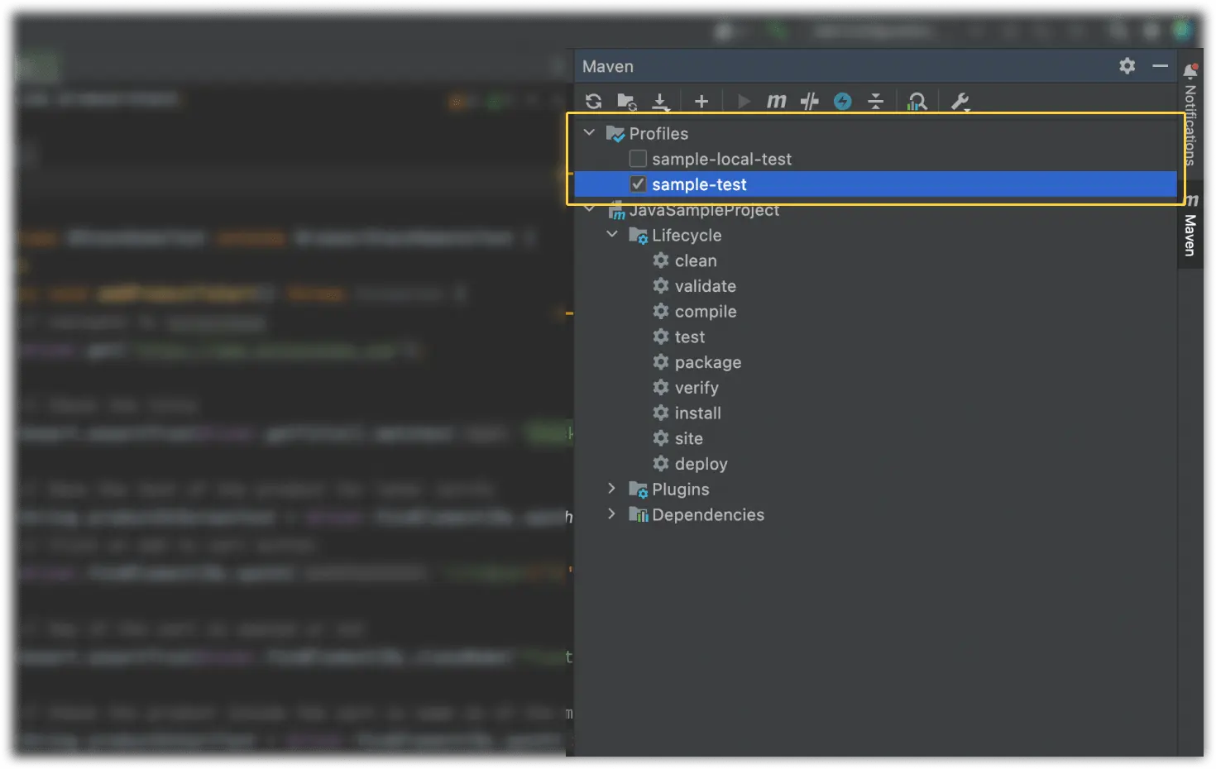Viewport: 1216px width, 769px height.
Task: Open Execute Maven Goal (m icon)
Action: 776,102
